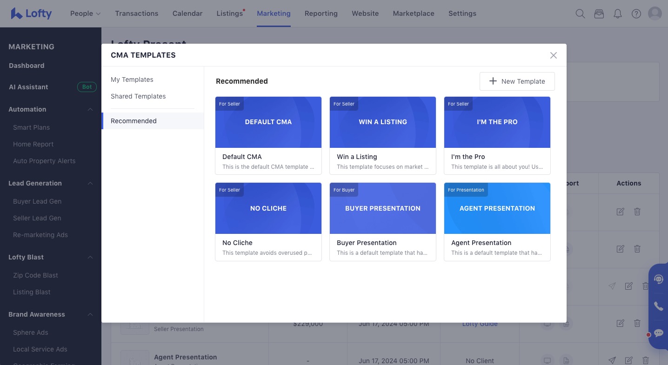668x365 pixels.
Task: Click the Lofty logo
Action: (x=31, y=13)
